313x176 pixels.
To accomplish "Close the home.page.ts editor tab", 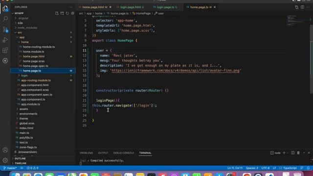I will click(215, 7).
